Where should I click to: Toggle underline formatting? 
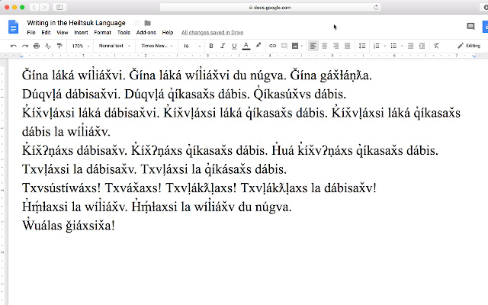[234, 46]
